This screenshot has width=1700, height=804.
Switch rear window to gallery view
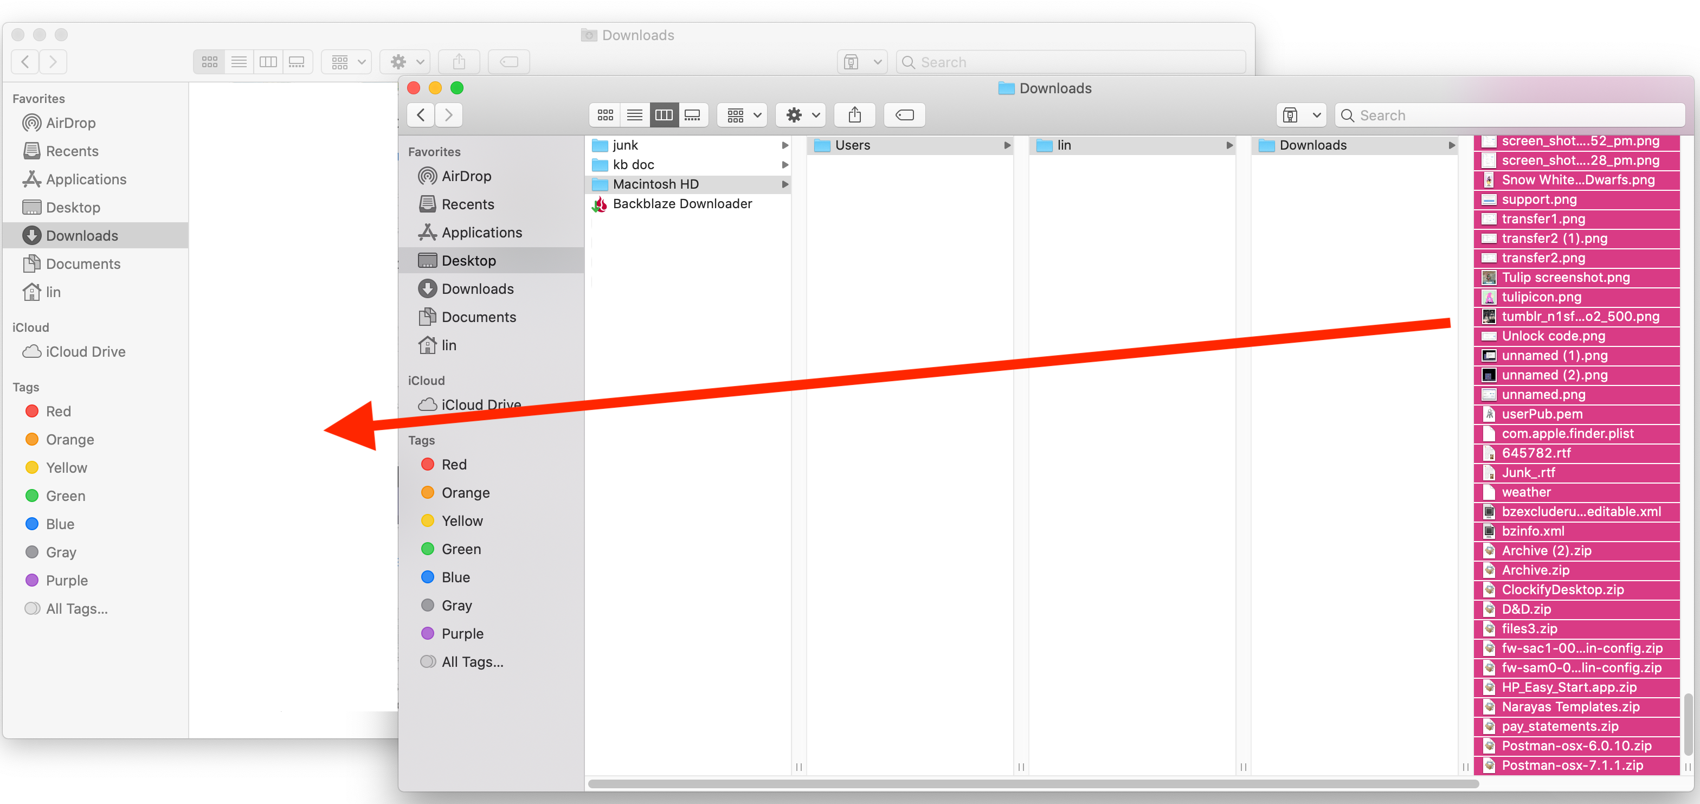[x=297, y=62]
